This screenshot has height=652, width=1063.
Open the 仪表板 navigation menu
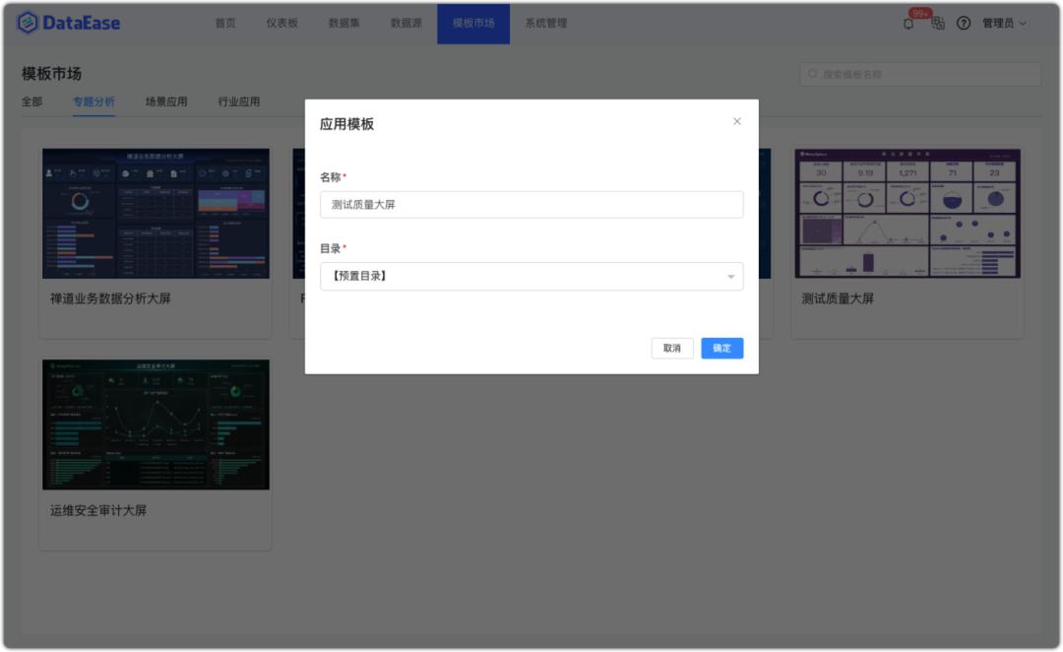click(281, 23)
